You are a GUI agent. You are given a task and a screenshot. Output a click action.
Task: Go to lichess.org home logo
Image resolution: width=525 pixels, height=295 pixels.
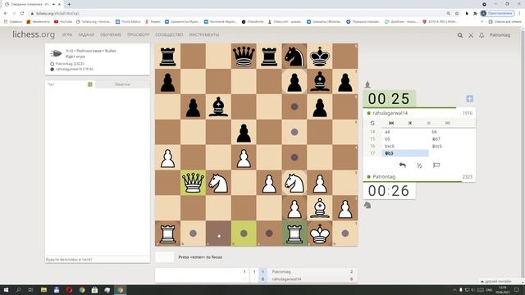[x=34, y=34]
